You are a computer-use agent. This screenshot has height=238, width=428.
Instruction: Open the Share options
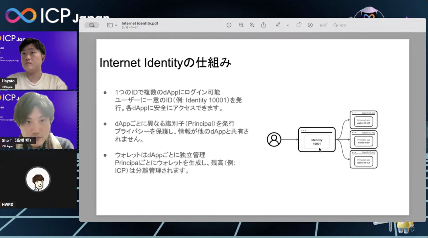(x=264, y=25)
